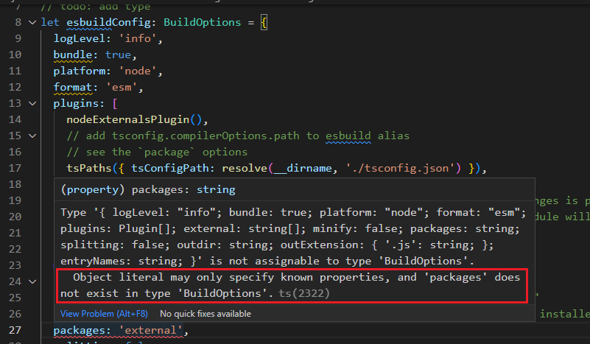Click the underlined esbuild word in comment
This screenshot has height=344, width=590.
(348, 136)
